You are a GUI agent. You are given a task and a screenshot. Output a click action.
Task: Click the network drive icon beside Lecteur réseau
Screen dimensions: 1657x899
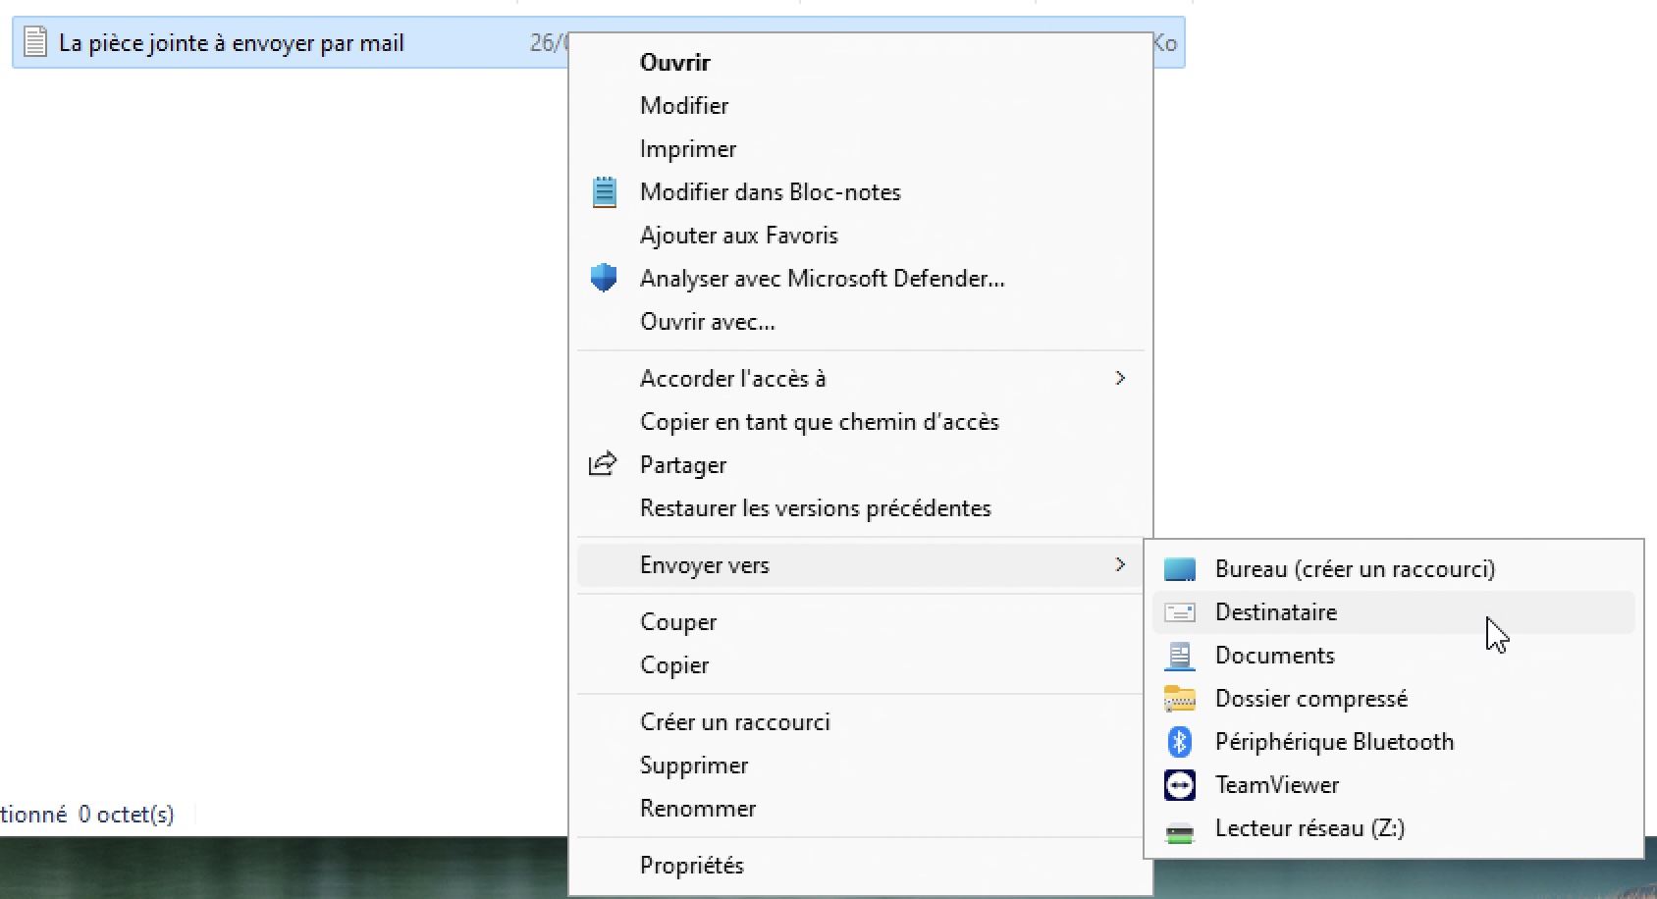tap(1180, 829)
